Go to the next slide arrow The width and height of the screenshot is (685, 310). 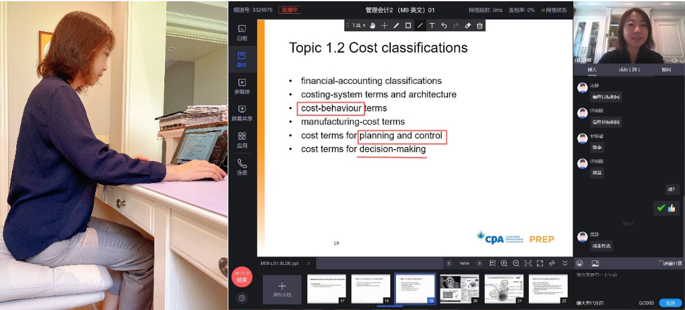tap(479, 264)
